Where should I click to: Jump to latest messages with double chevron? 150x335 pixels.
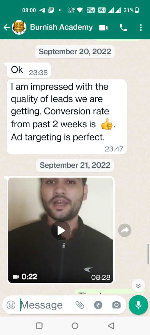tap(138, 286)
